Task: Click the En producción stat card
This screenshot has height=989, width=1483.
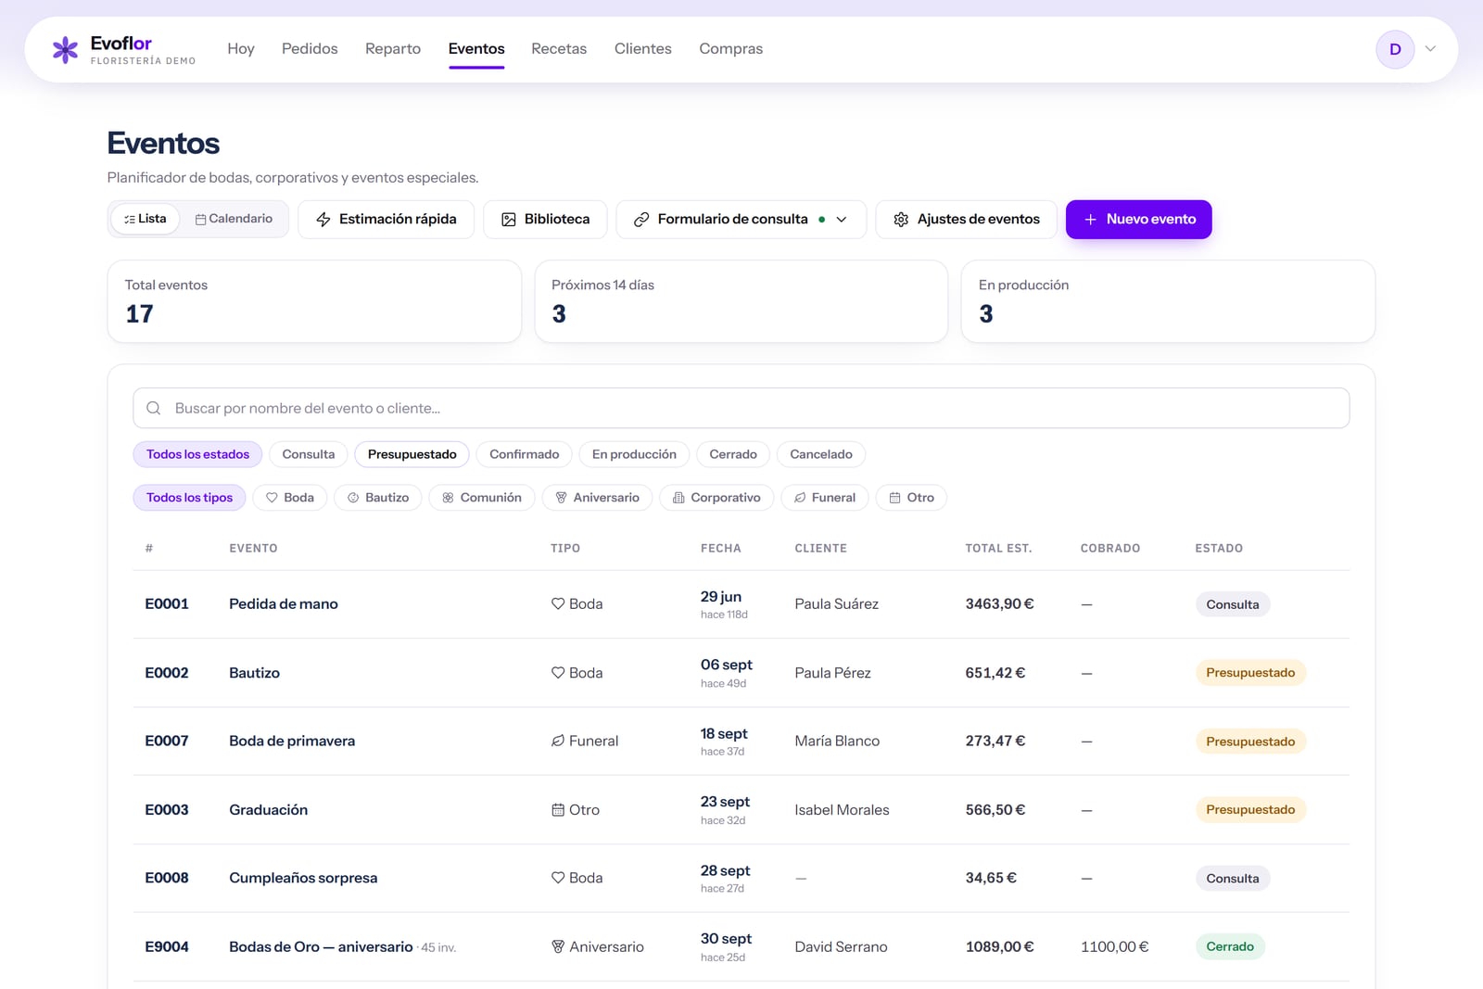Action: click(x=1168, y=301)
